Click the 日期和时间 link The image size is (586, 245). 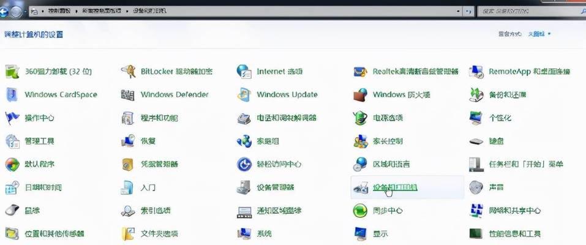43,187
